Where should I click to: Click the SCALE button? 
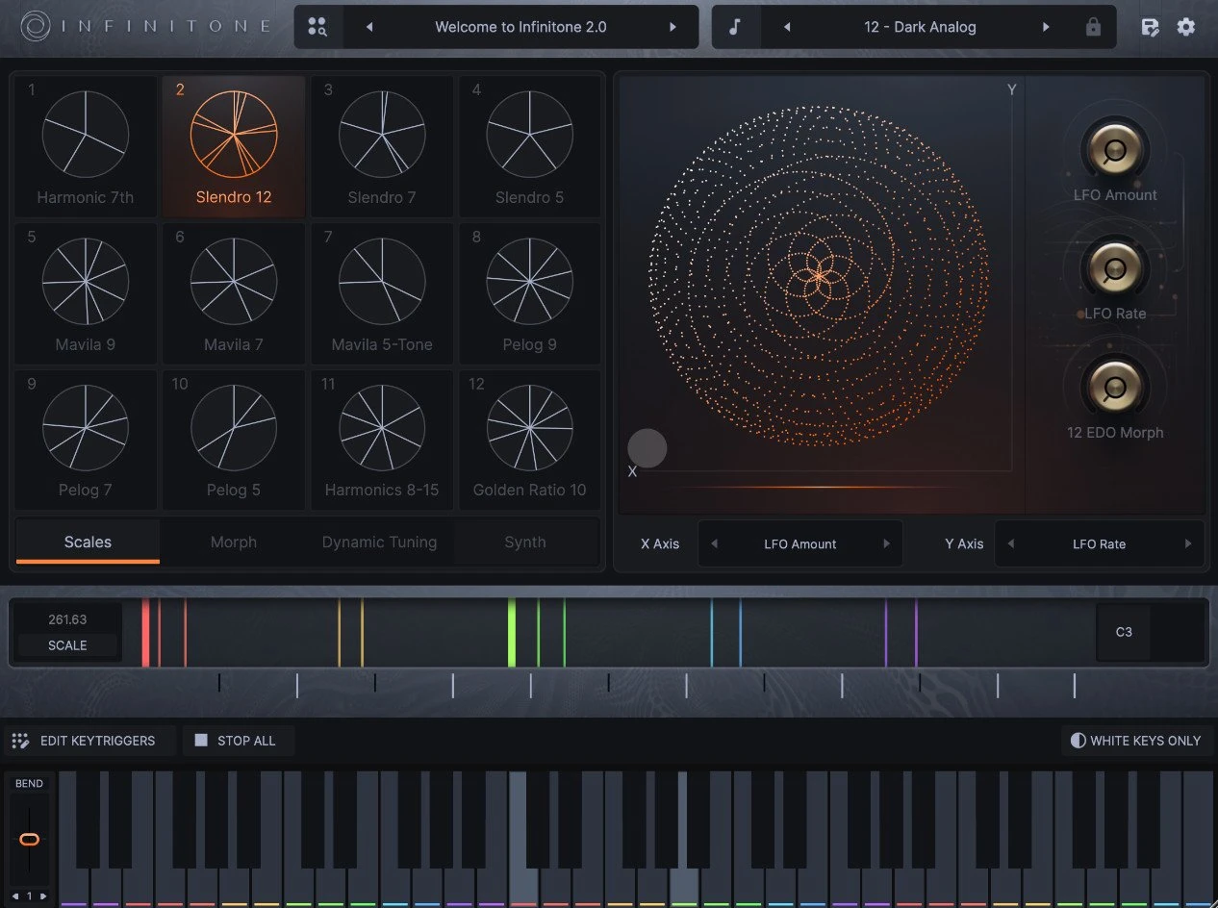(67, 645)
